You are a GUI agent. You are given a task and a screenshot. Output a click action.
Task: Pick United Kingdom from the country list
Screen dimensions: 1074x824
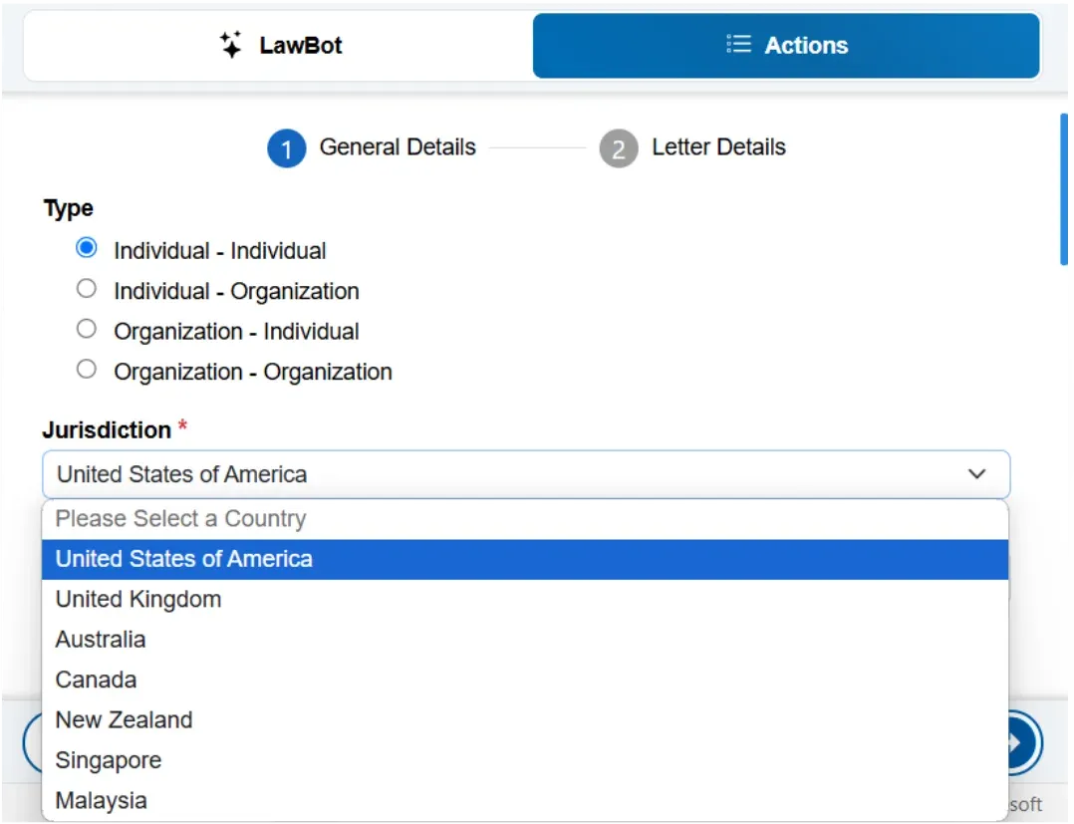click(x=525, y=600)
